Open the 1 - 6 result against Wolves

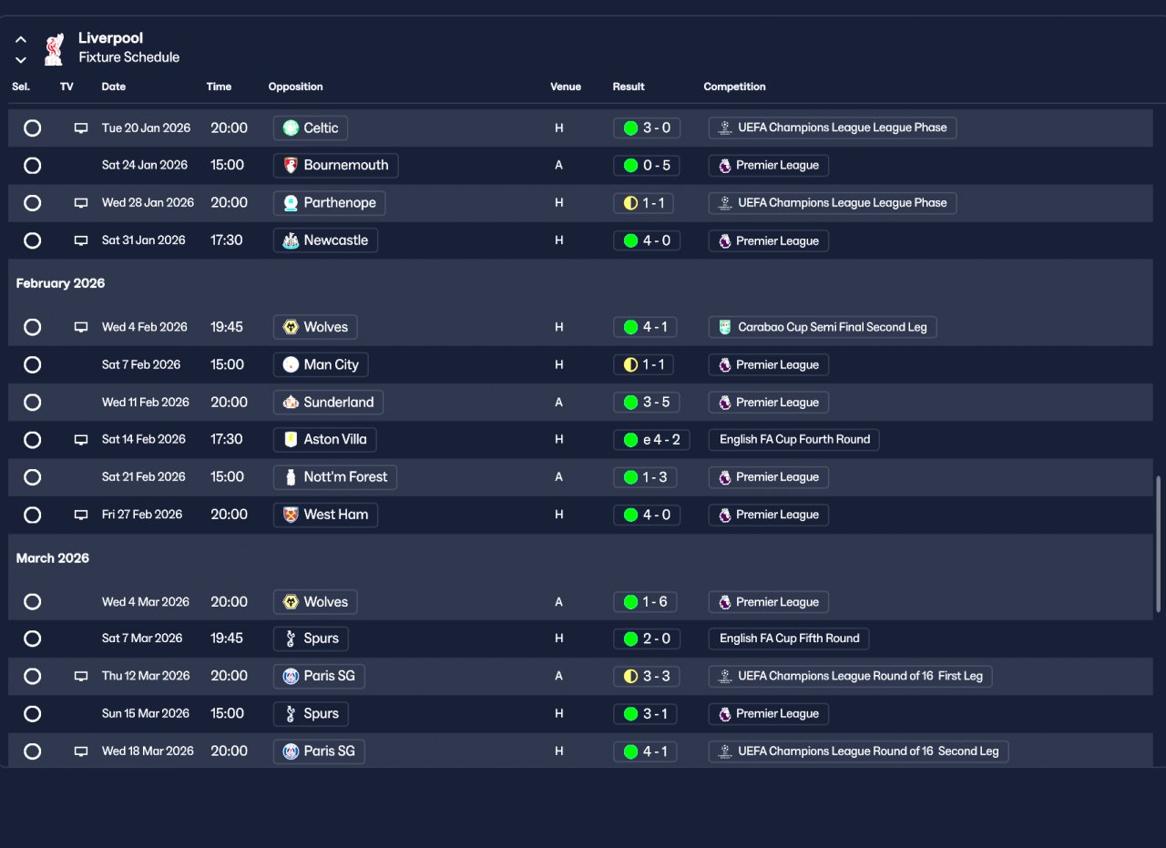point(647,602)
